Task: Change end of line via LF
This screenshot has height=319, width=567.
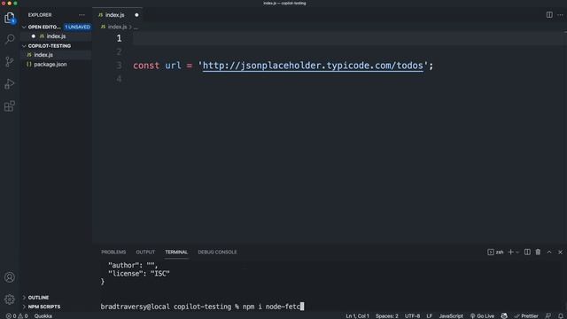Action: 429,315
